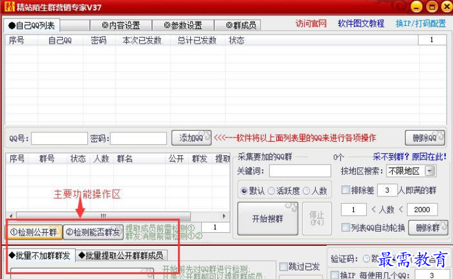
Task: Open the 参数设置 tab
Action: pos(183,25)
